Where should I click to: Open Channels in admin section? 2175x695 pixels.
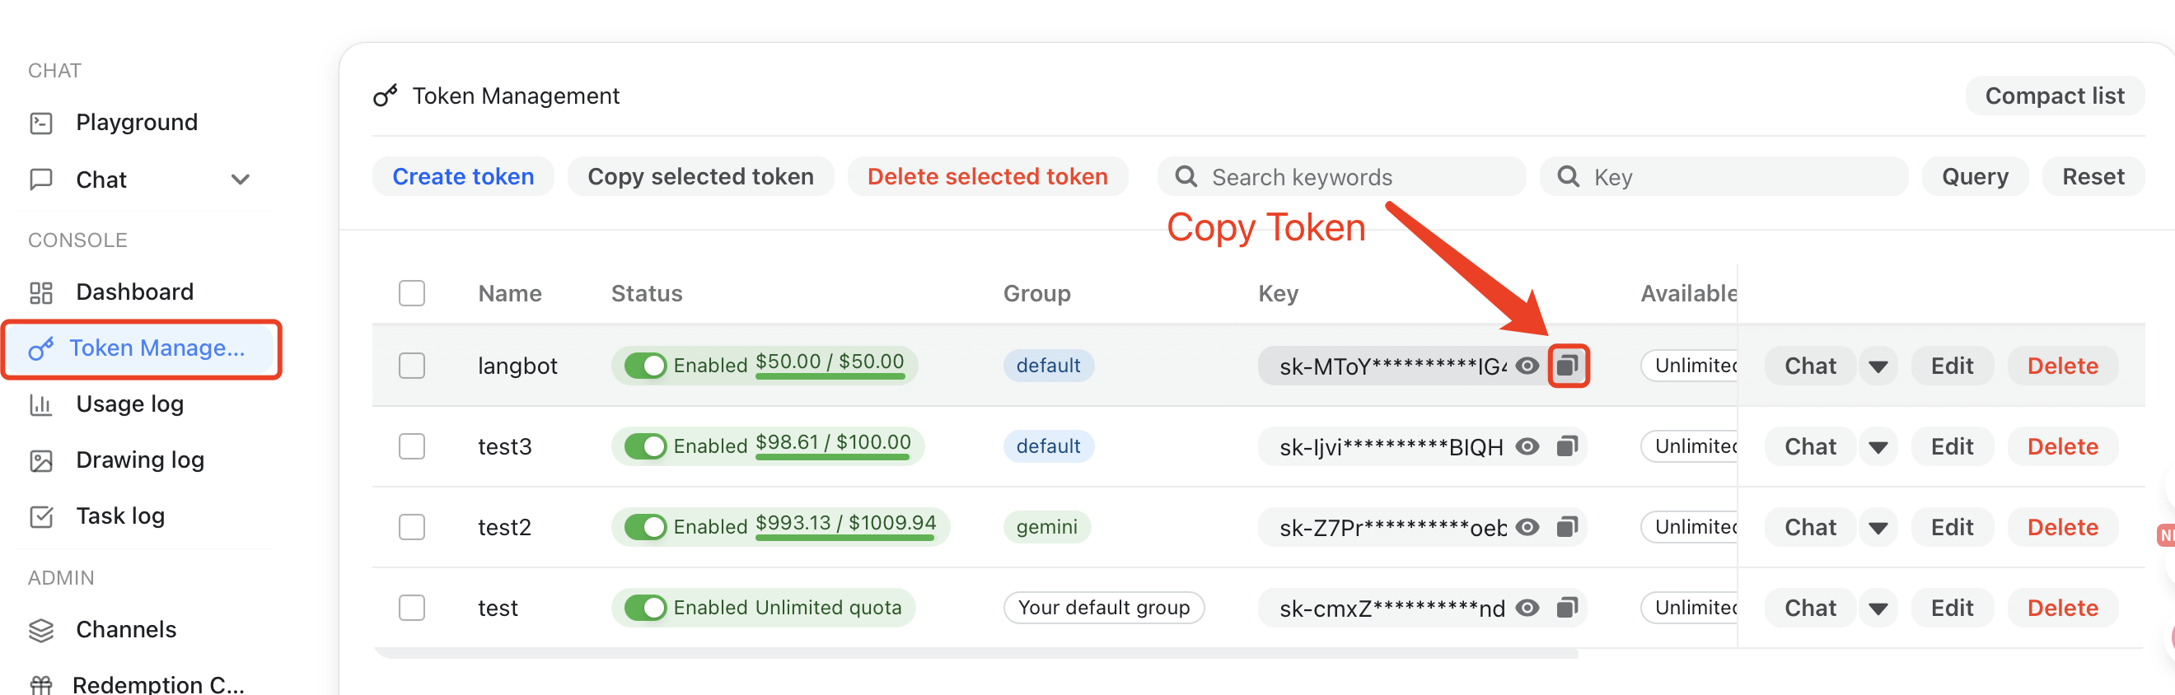[126, 629]
